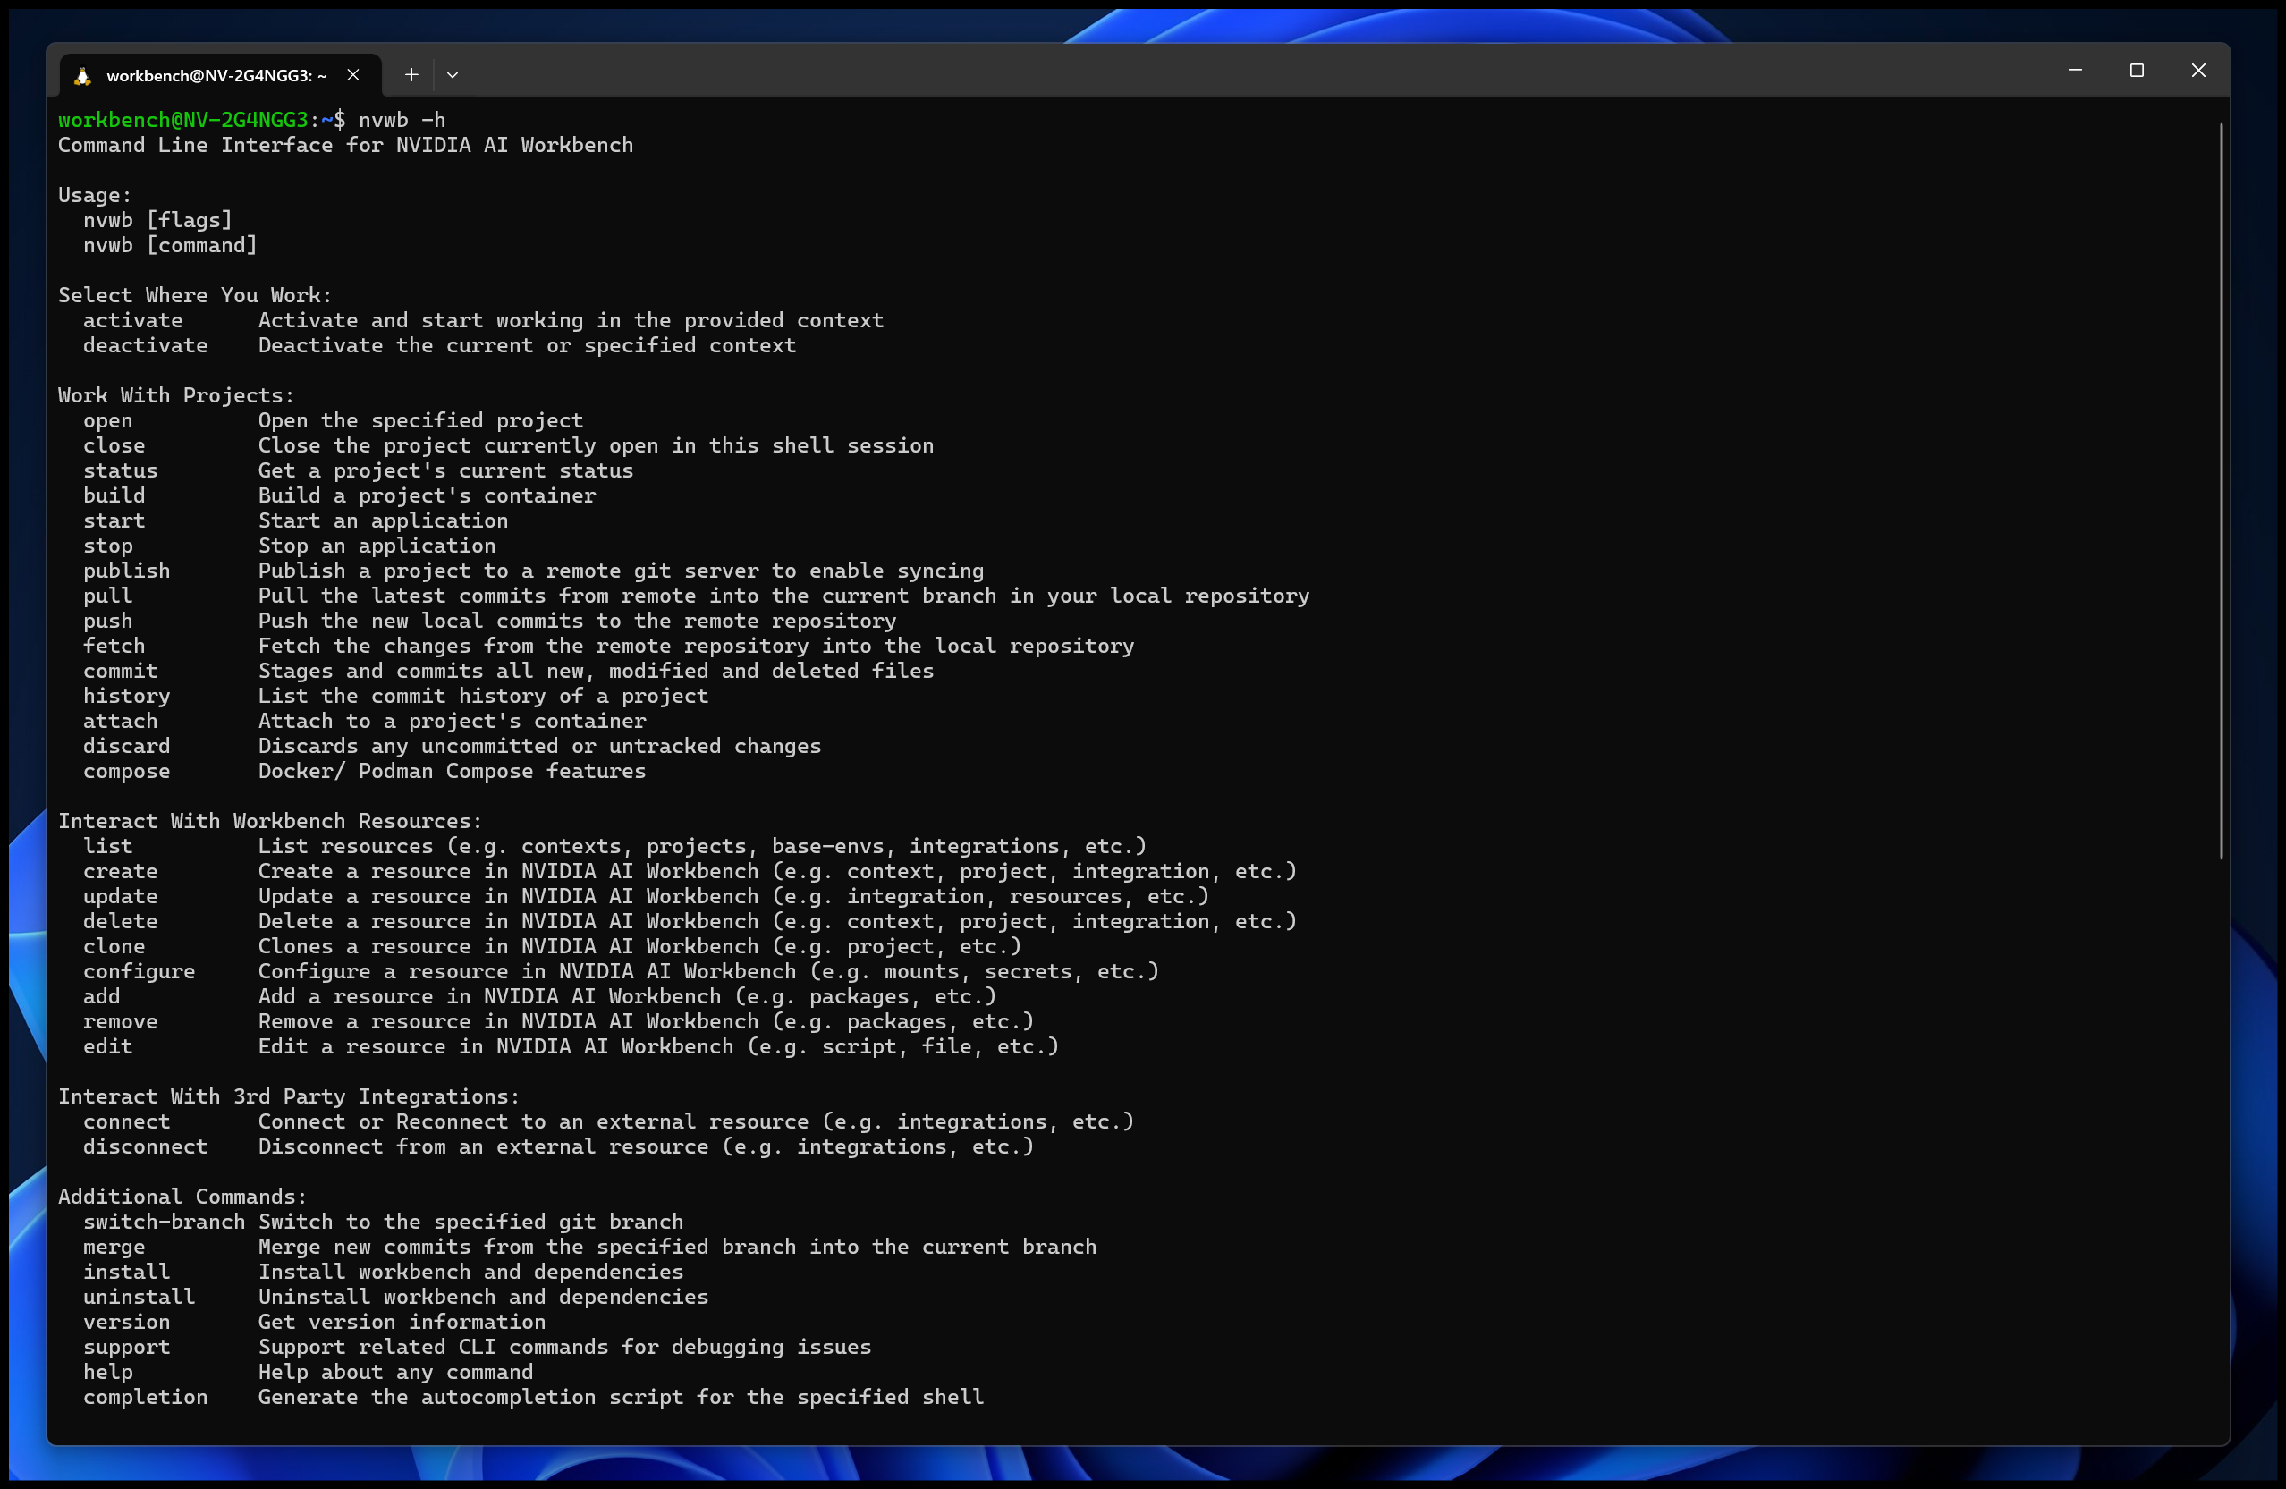
Task: Click the help command entry
Action: click(x=107, y=1372)
